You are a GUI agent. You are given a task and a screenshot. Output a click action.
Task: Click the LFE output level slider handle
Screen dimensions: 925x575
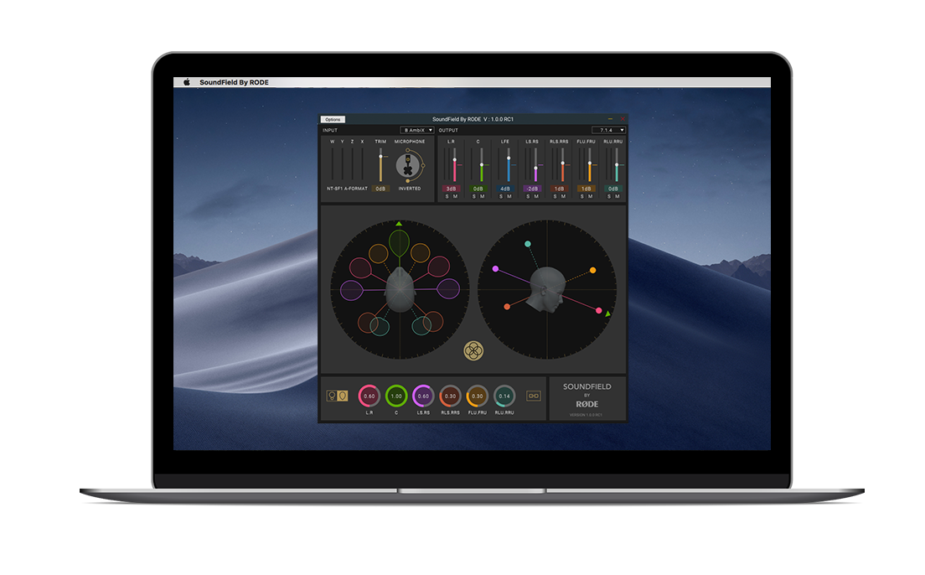click(509, 158)
